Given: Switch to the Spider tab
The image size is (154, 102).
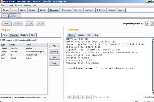Looking at the screenshot, I should click(23, 10).
